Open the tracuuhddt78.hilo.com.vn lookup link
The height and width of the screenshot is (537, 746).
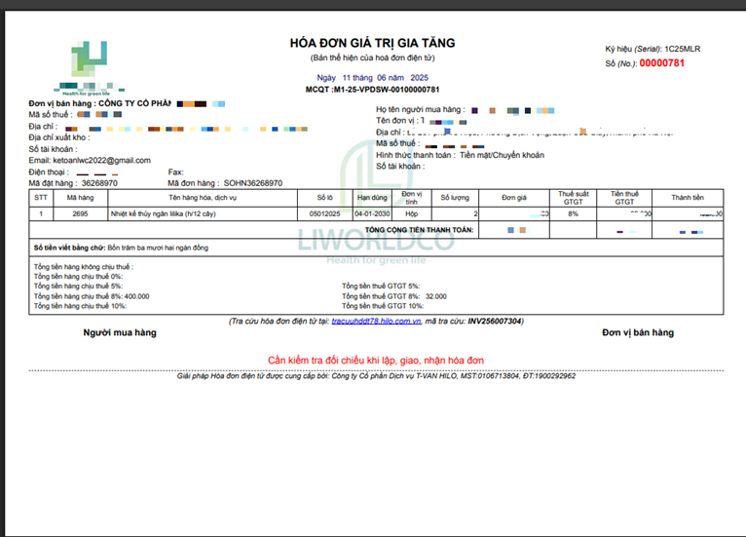(376, 322)
